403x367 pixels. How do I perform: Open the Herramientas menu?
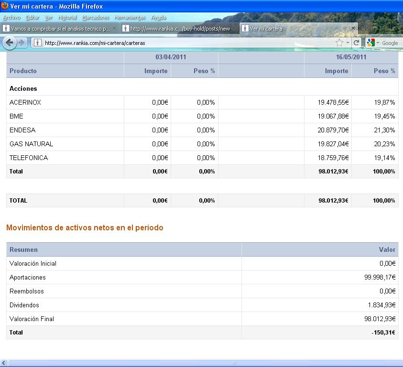[x=130, y=17]
